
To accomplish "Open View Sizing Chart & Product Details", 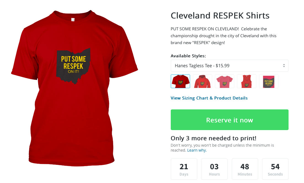I will 209,98.
